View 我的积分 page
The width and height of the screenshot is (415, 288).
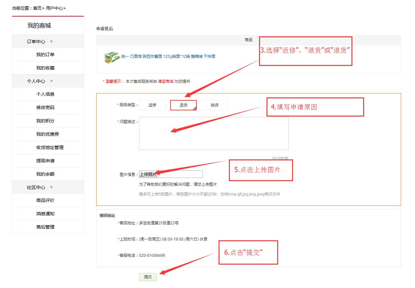pos(45,121)
